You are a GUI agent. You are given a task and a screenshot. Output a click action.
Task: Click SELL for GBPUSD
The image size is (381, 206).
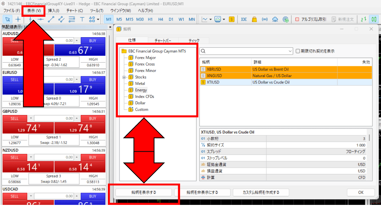15,118
